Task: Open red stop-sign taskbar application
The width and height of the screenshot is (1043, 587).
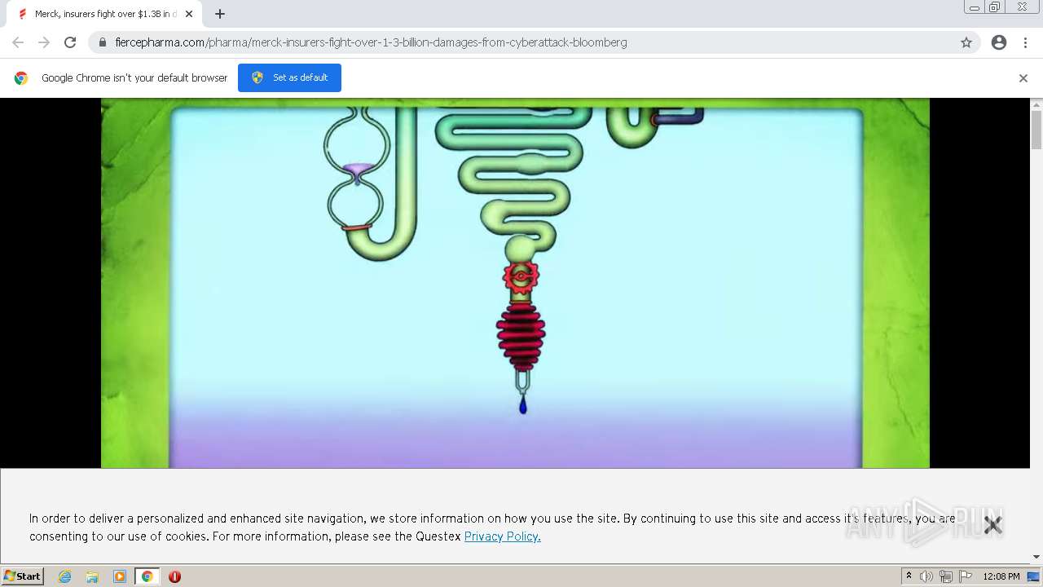Action: click(x=174, y=576)
